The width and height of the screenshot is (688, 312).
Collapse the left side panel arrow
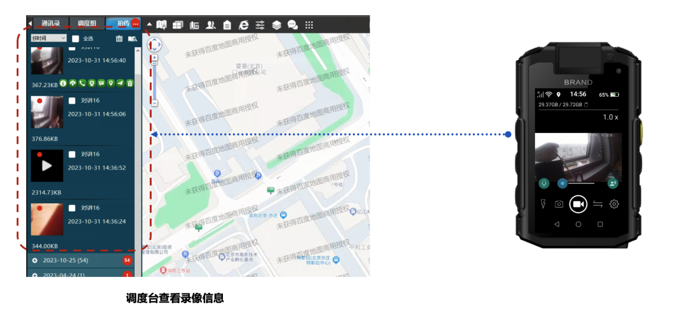(x=30, y=24)
